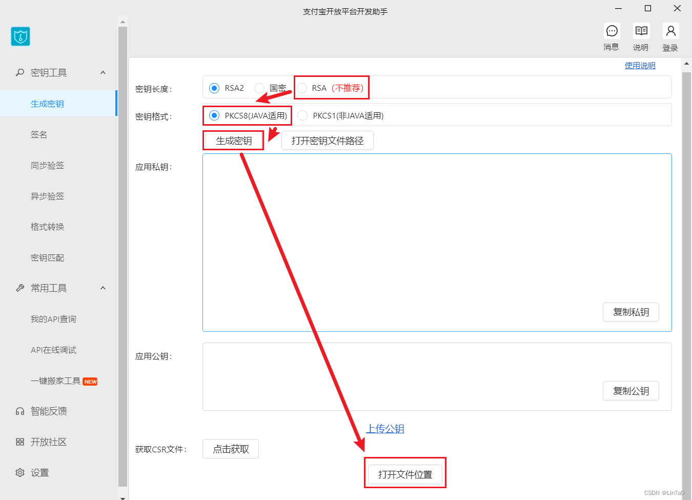Screen dimensions: 692x500
Task: Collapse the 常用工具 section chevron
Action: pos(103,288)
